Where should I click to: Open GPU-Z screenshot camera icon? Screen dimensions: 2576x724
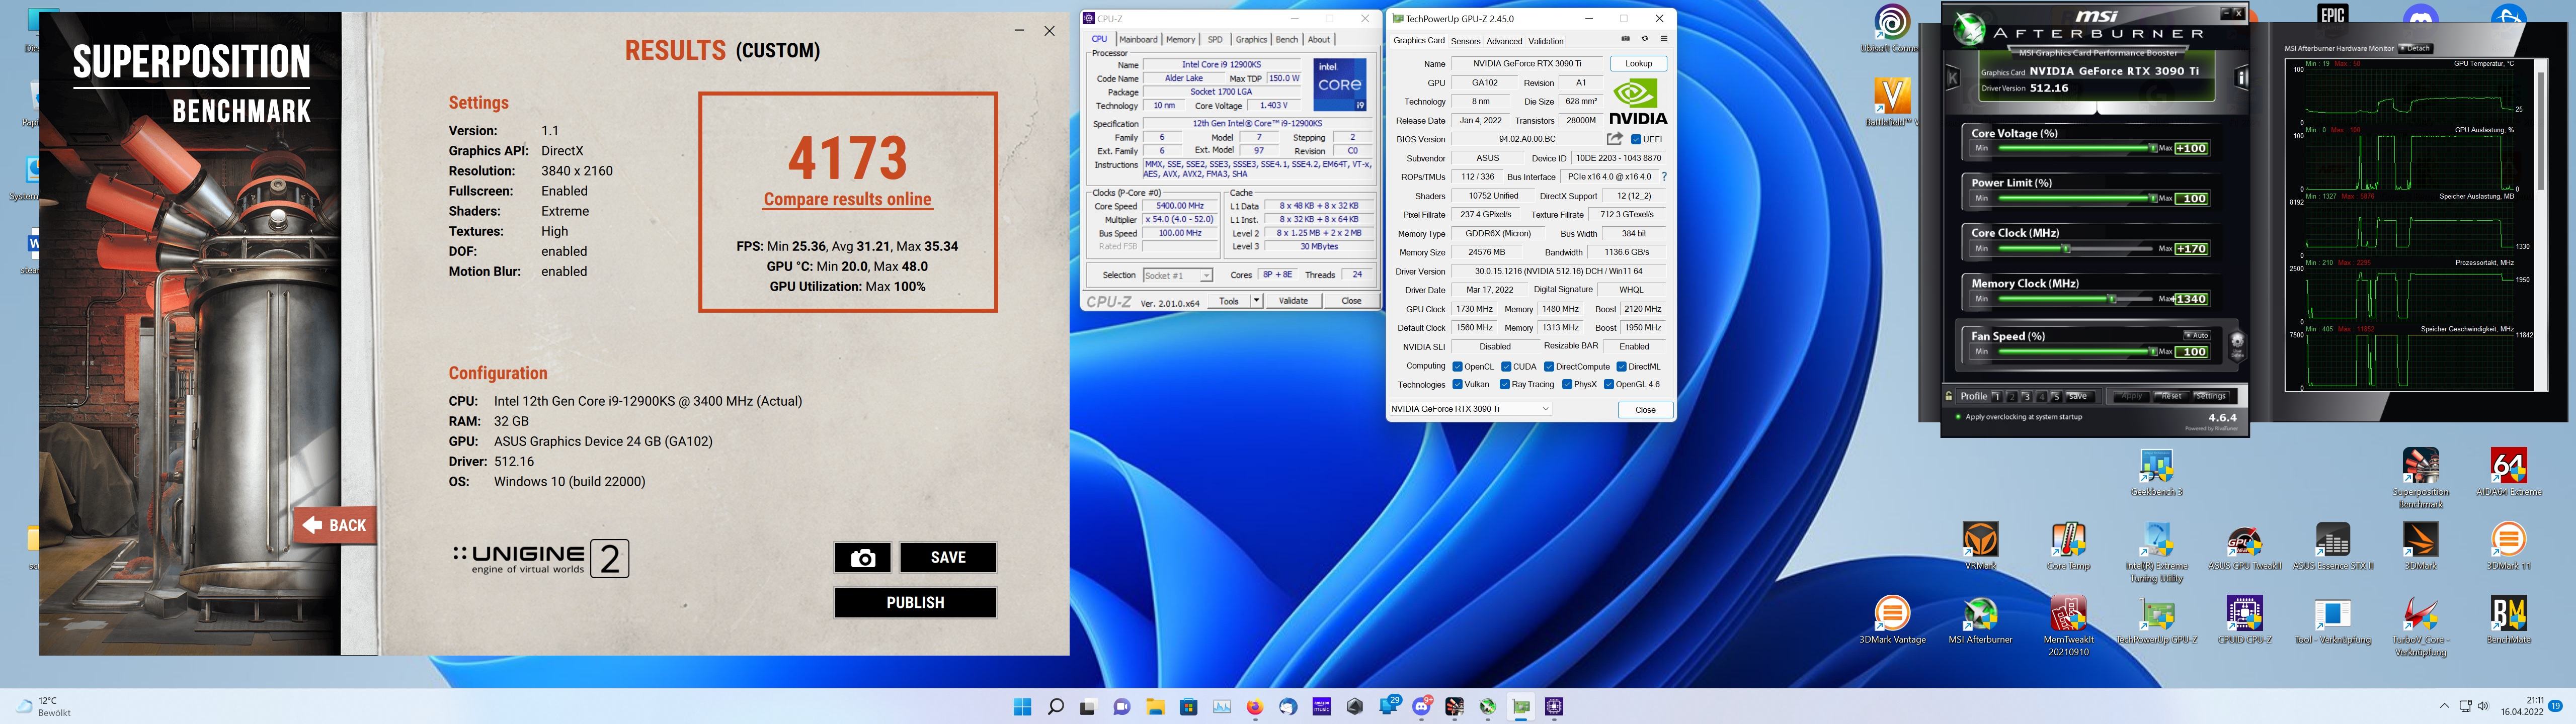(1625, 39)
